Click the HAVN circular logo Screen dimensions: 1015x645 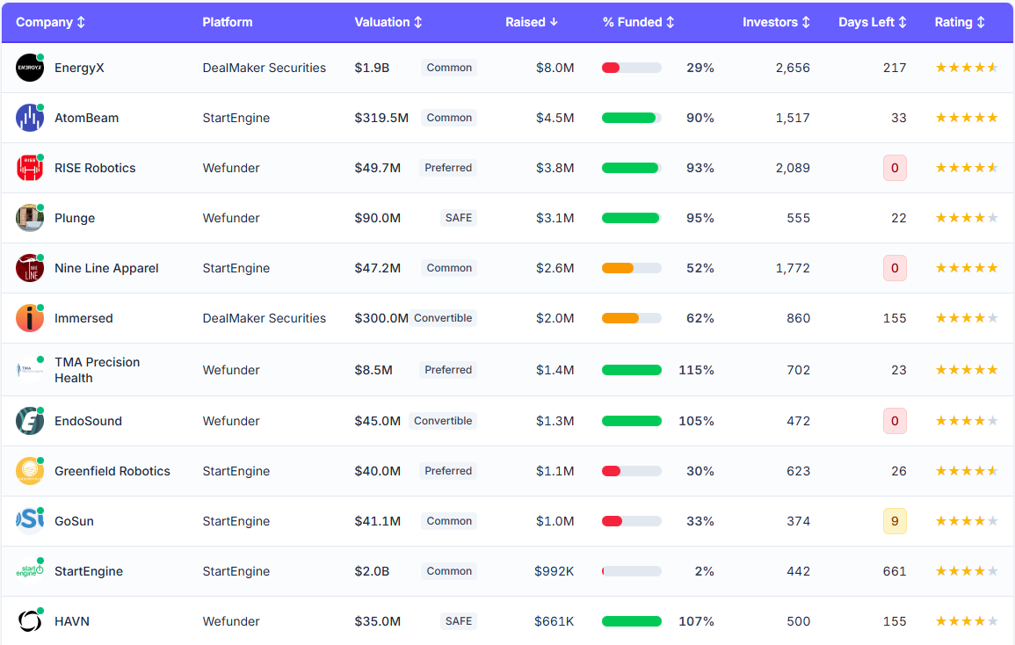[29, 621]
